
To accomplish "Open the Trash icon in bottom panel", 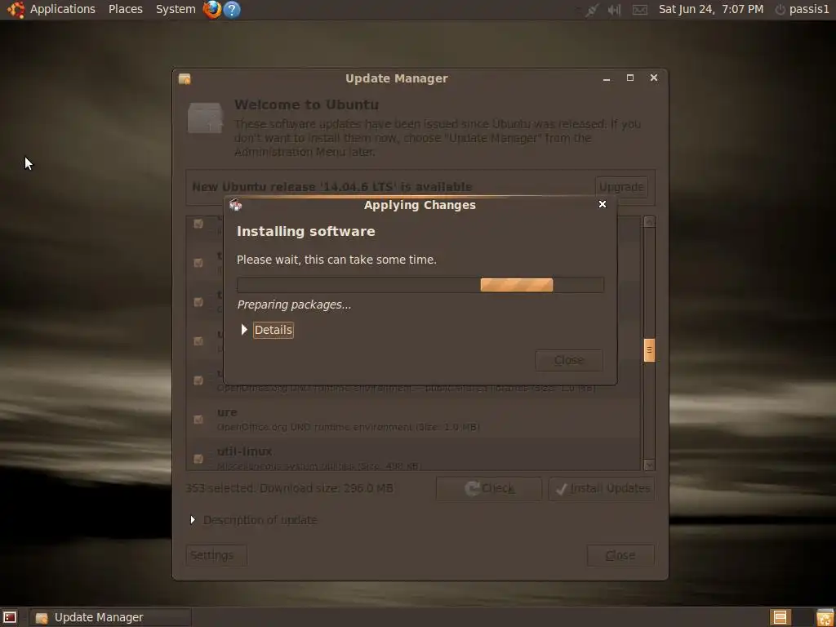I will pos(825,617).
